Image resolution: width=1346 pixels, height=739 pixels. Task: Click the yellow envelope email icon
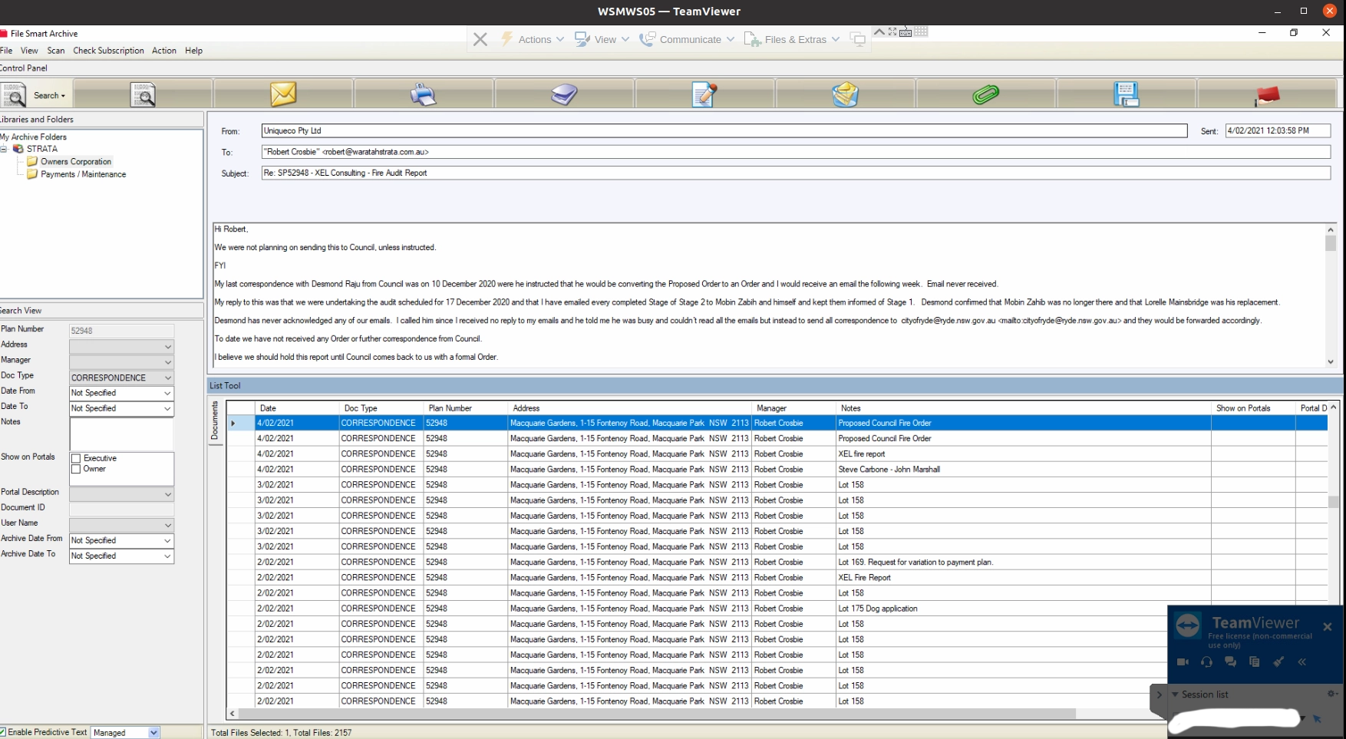click(x=283, y=94)
